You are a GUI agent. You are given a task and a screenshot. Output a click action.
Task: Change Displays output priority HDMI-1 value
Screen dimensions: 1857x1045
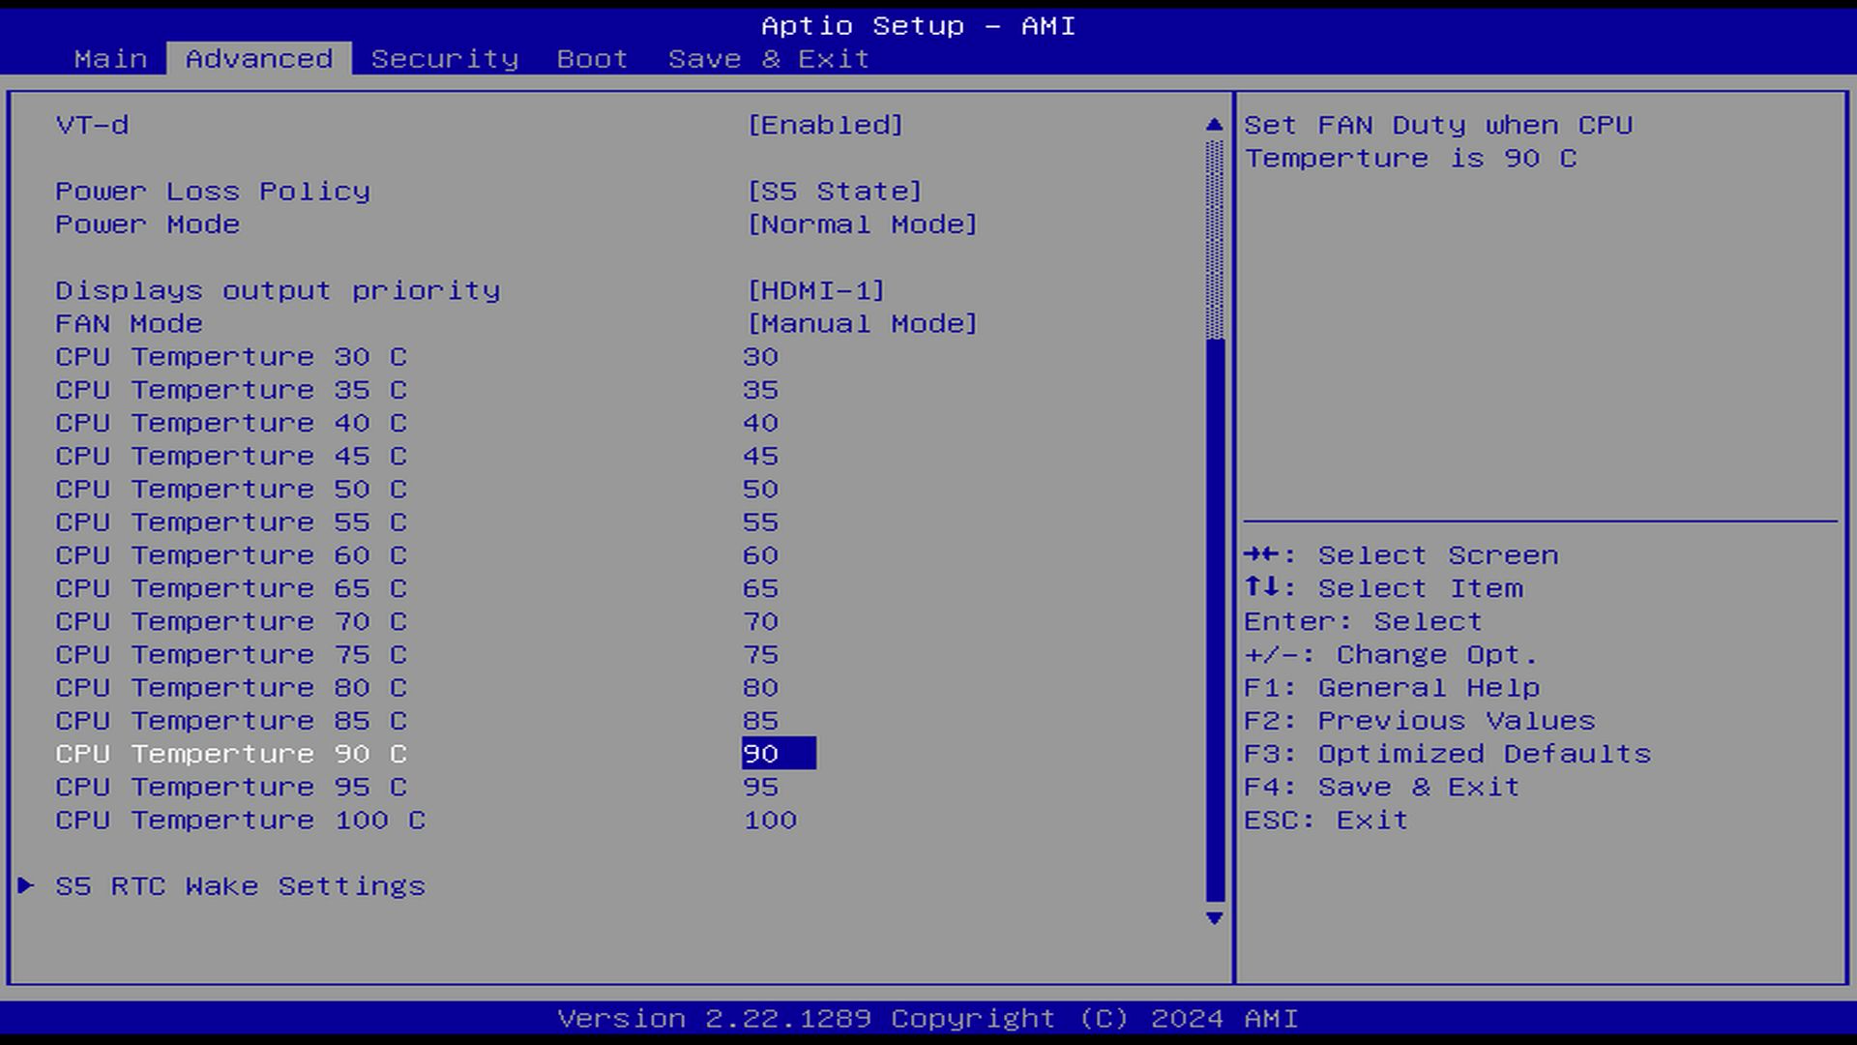(x=815, y=290)
